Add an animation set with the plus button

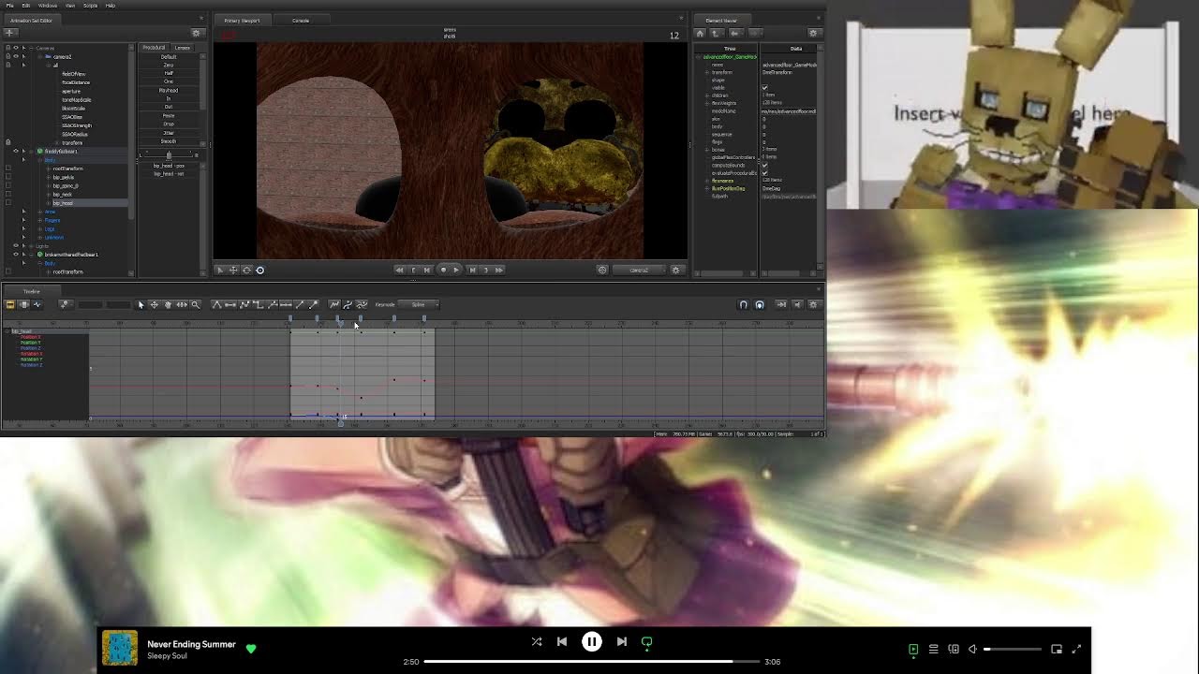coord(9,33)
